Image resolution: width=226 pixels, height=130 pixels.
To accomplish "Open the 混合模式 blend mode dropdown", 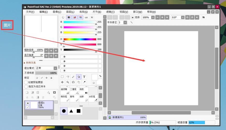I will pos(55,68).
